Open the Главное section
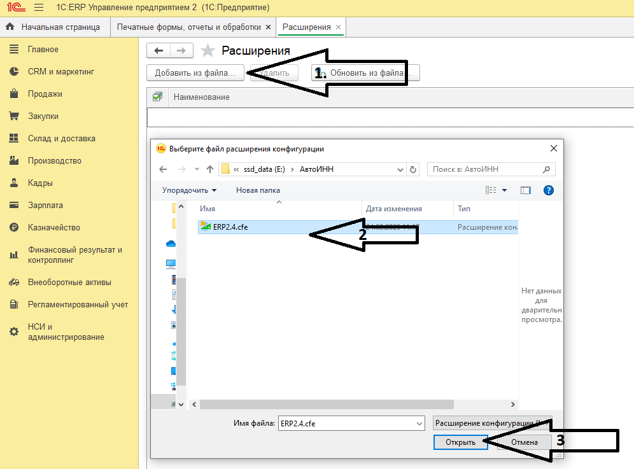The image size is (634, 469). [x=43, y=50]
